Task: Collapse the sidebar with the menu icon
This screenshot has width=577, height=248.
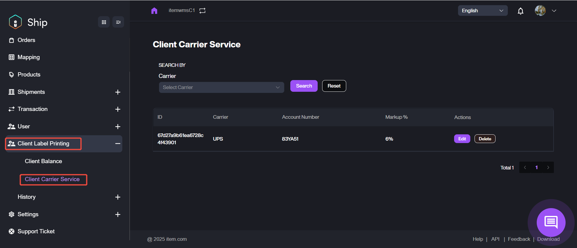Action: point(118,22)
